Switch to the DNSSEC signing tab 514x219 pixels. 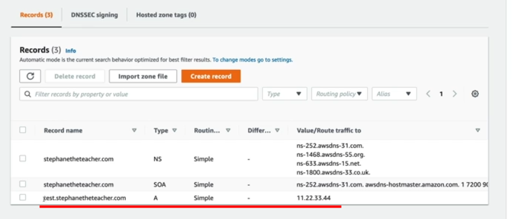94,15
